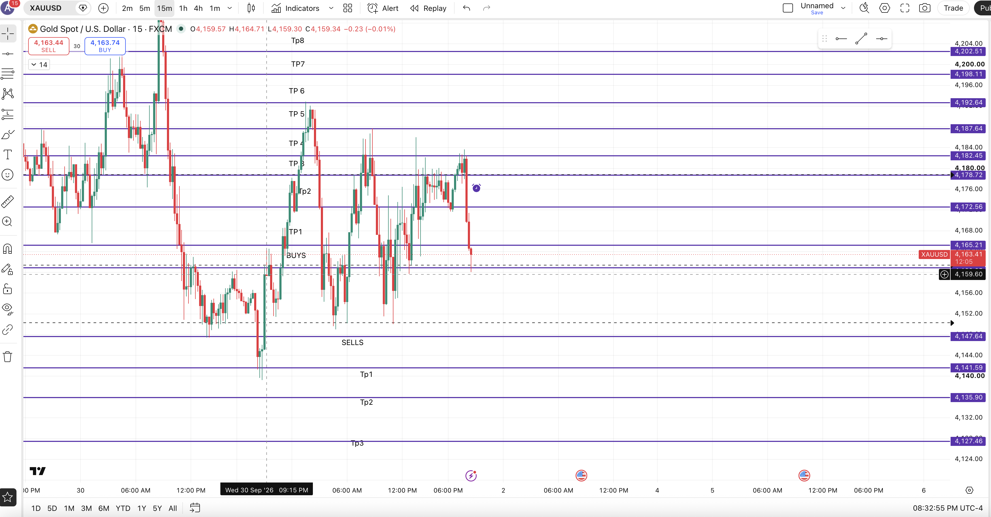This screenshot has width=991, height=517.
Task: Click the 4,163.74 BUY button
Action: tap(105, 46)
